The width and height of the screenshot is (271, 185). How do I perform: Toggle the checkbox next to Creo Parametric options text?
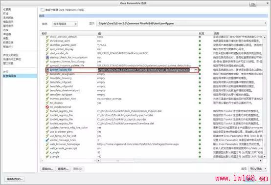(x=43, y=10)
